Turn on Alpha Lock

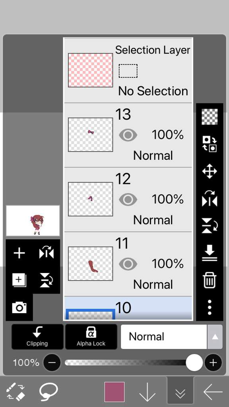coord(91,337)
